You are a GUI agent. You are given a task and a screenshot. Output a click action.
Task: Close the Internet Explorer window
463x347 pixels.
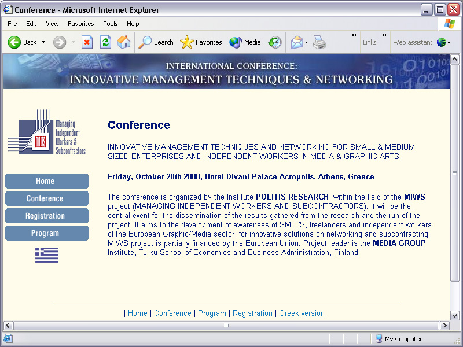(x=453, y=10)
